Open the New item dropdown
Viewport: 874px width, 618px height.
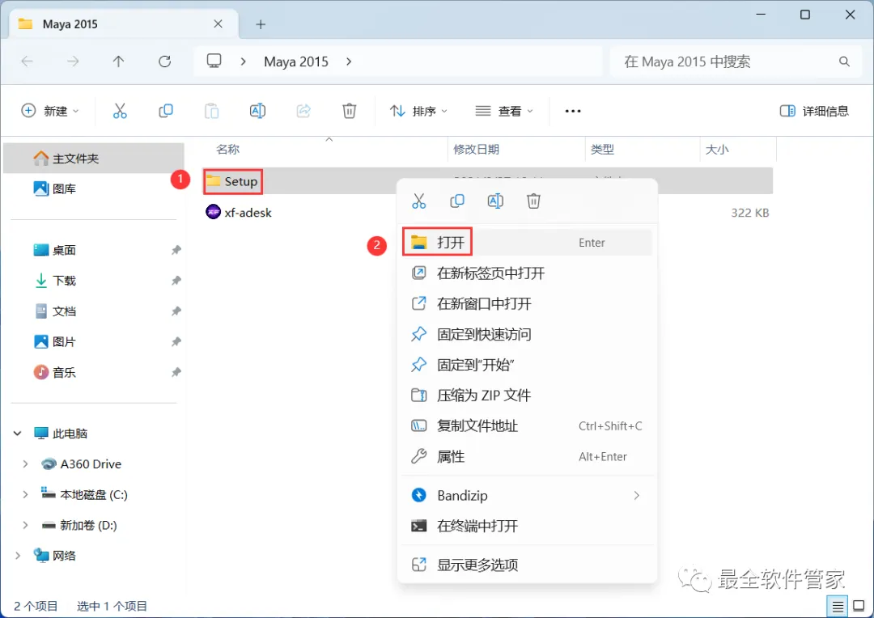click(x=50, y=111)
